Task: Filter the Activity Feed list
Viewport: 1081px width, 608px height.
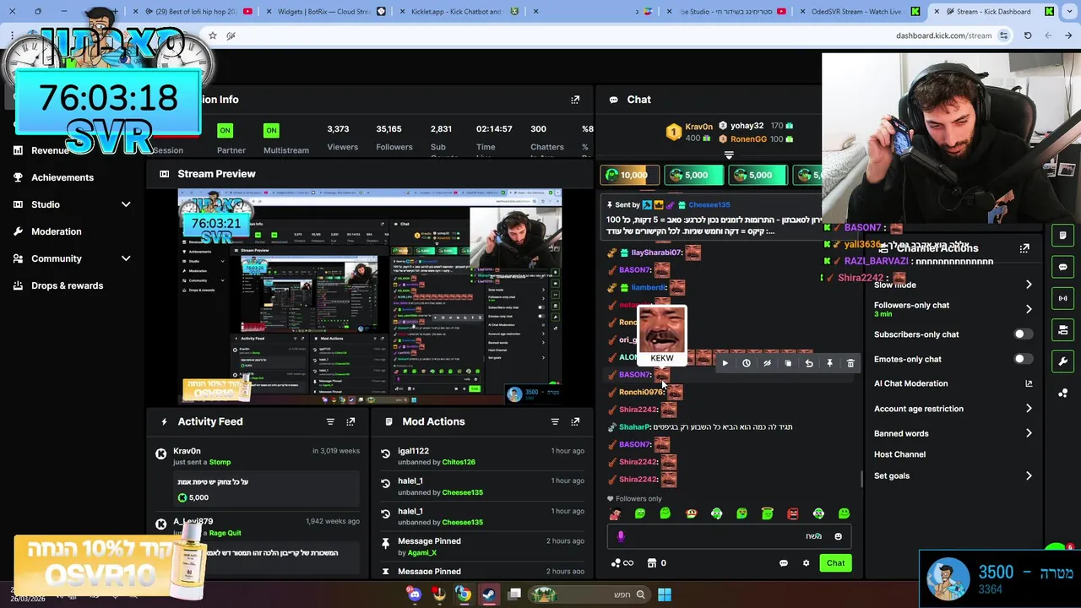Action: click(330, 421)
